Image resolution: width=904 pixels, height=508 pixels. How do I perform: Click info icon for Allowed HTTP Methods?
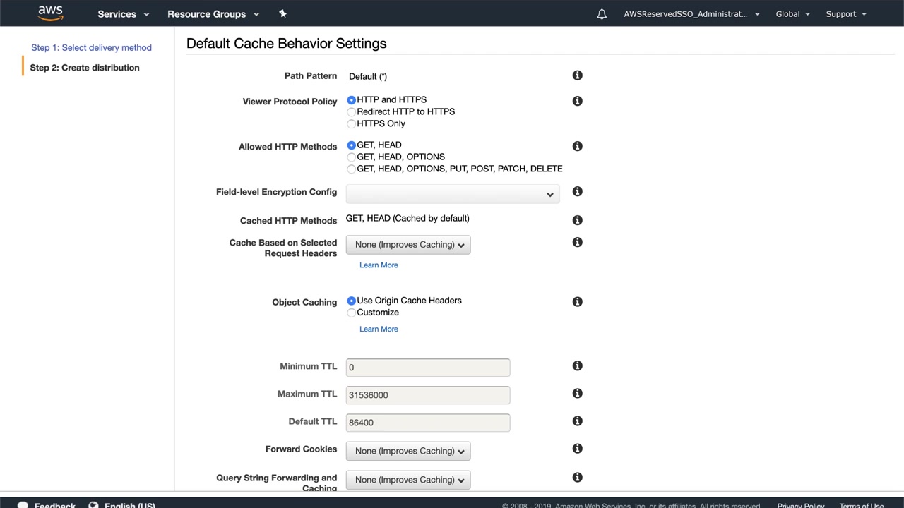click(x=577, y=146)
